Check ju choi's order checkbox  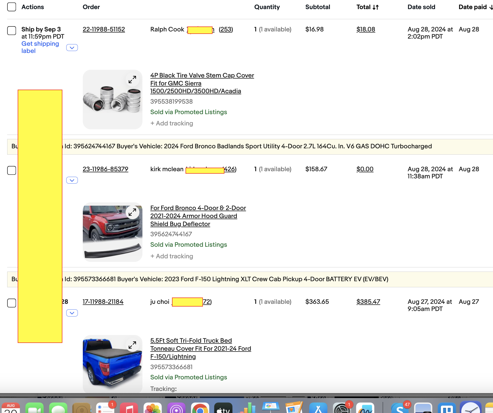pyautogui.click(x=12, y=303)
